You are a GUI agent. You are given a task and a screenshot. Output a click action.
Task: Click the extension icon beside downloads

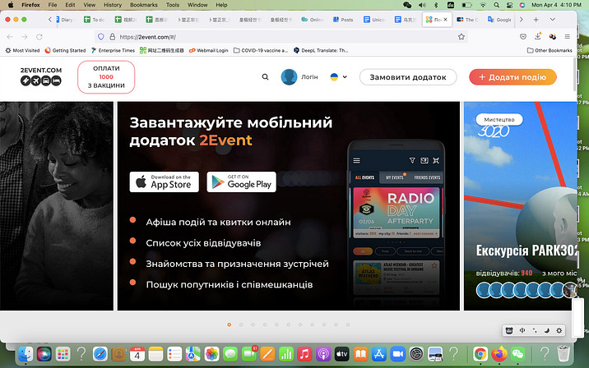click(552, 37)
